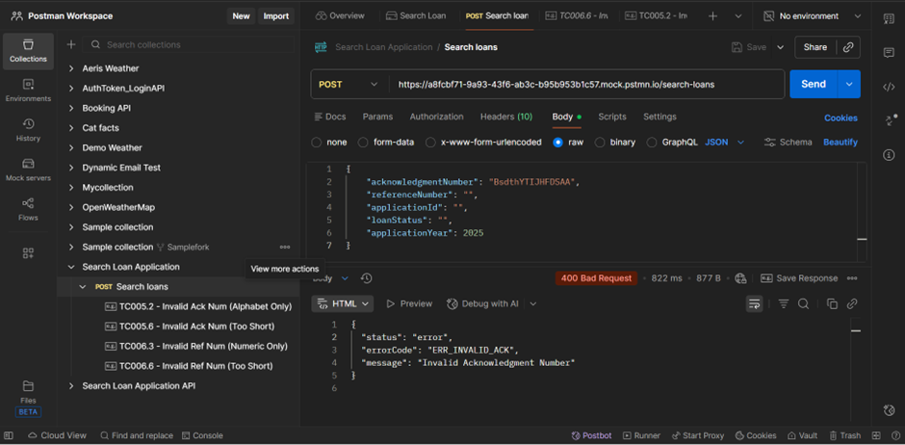Click the New button
This screenshot has width=905, height=445.
pos(241,16)
